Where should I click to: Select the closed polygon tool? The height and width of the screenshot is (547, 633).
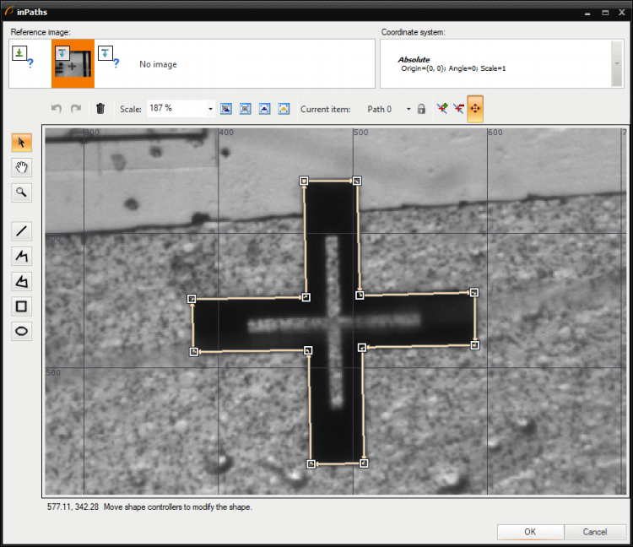click(22, 281)
